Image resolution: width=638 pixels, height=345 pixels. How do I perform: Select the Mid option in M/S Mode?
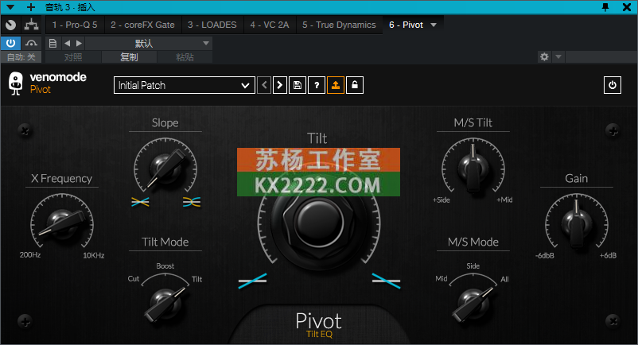442,279
